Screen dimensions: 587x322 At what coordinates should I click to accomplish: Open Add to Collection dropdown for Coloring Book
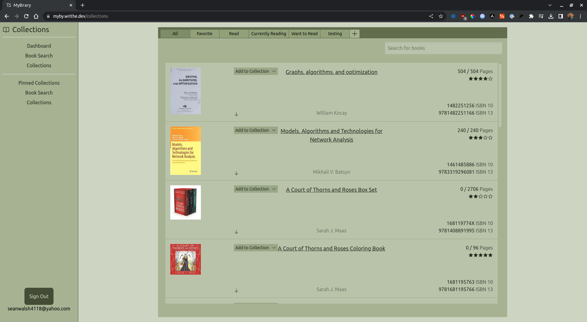[x=256, y=248]
